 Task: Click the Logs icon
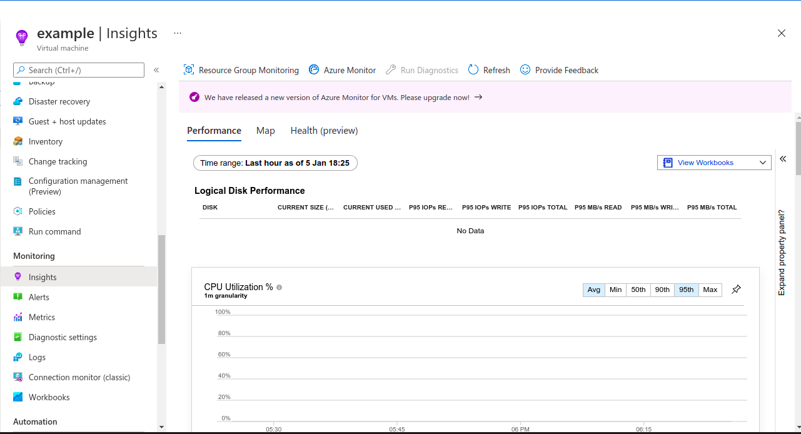click(18, 357)
